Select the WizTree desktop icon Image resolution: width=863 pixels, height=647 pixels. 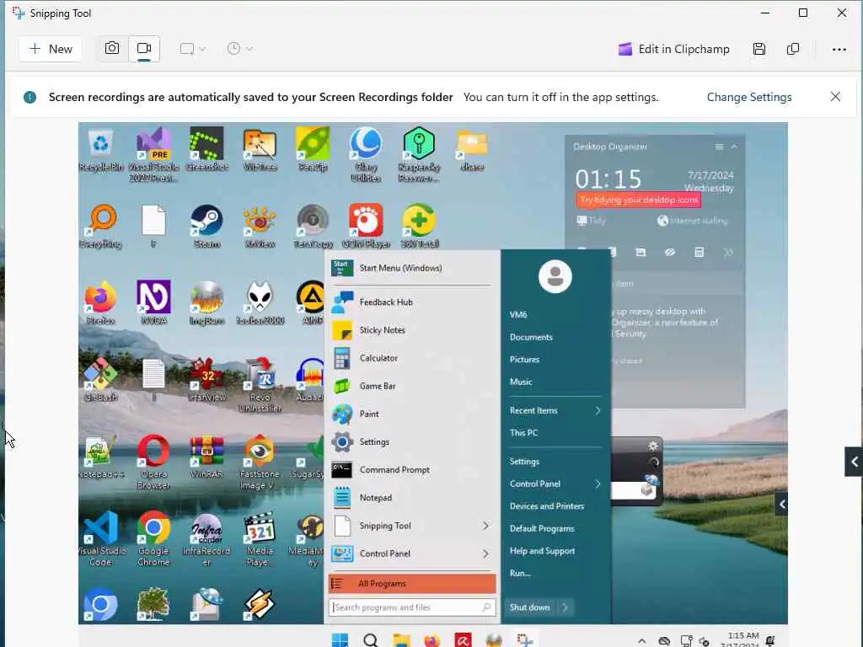[x=260, y=148]
